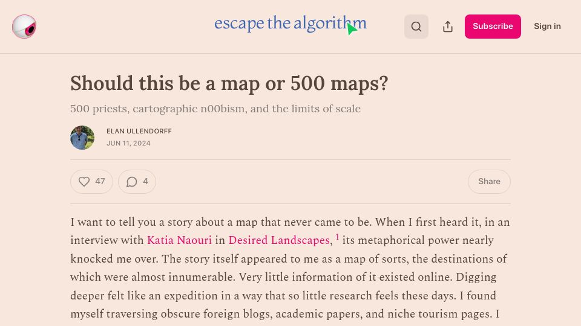Click Sign in
The height and width of the screenshot is (326, 581).
(x=547, y=26)
